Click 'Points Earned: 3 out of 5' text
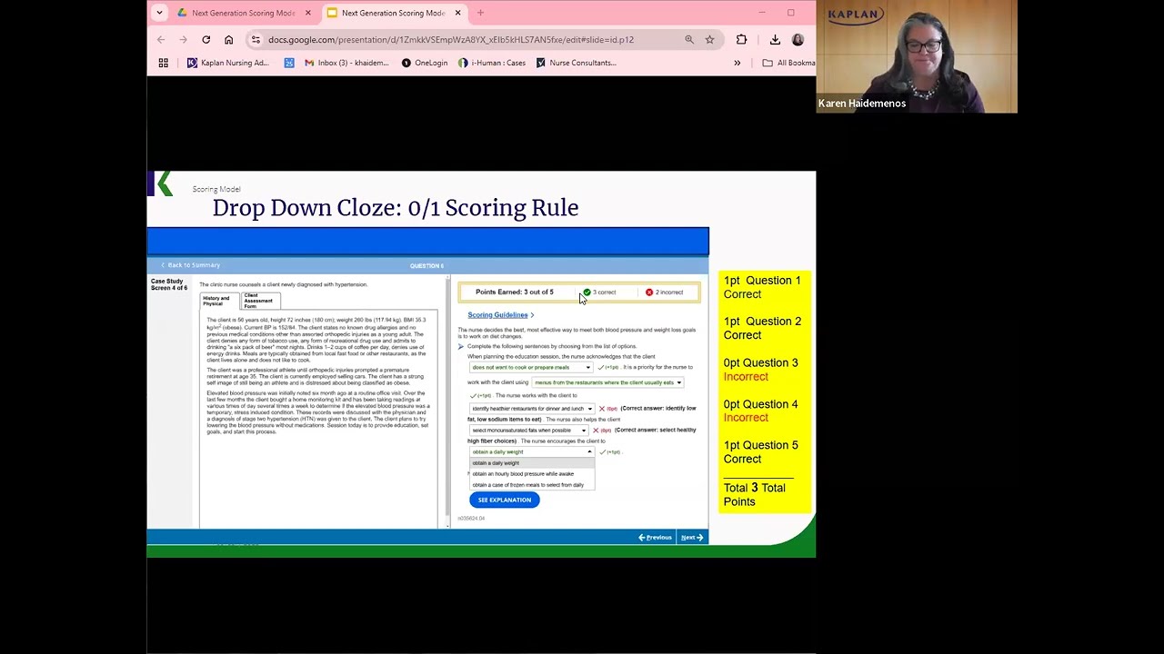Screen dimensions: 1164x654 point(514,292)
